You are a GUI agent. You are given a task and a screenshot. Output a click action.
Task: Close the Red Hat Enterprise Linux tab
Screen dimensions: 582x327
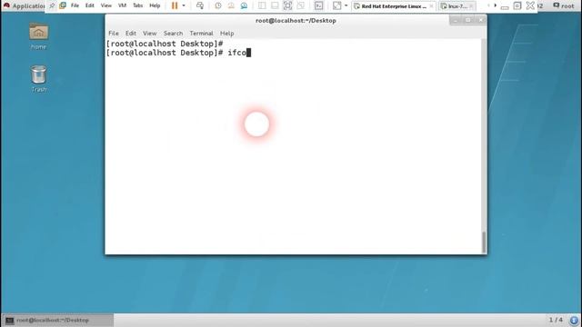click(431, 6)
